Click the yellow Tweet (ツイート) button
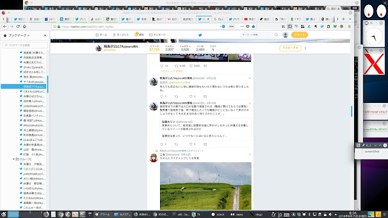The image size is (388, 218). 299,35
